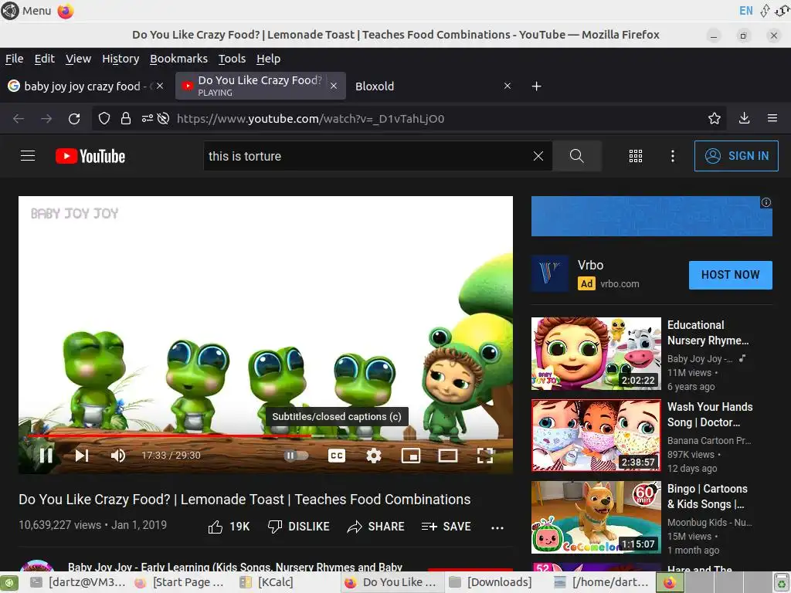791x593 pixels.
Task: Click the SIGN IN button
Action: (x=736, y=156)
